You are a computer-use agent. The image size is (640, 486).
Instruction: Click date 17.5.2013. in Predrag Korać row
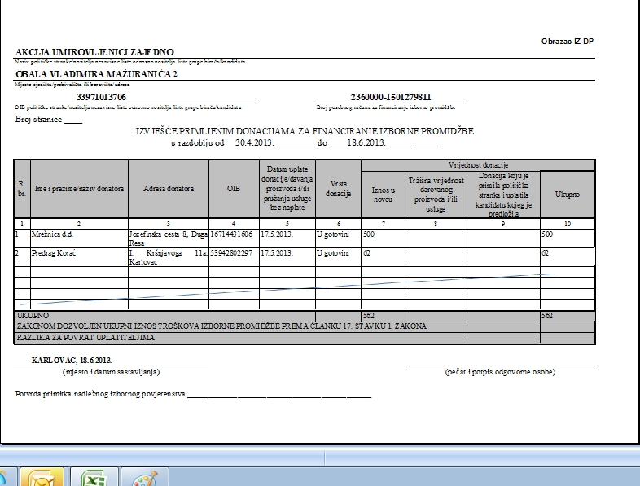277,253
